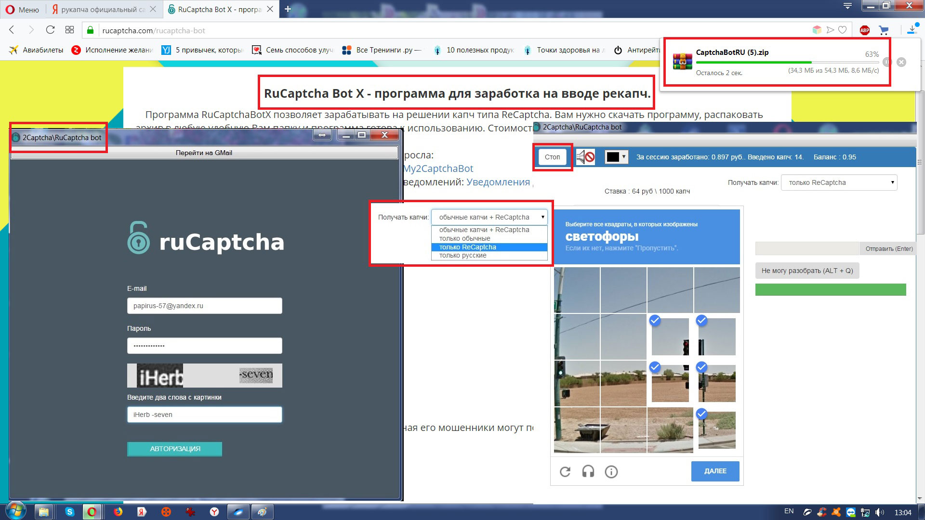Click the green progress bar
Image resolution: width=925 pixels, height=520 pixels.
click(x=831, y=289)
